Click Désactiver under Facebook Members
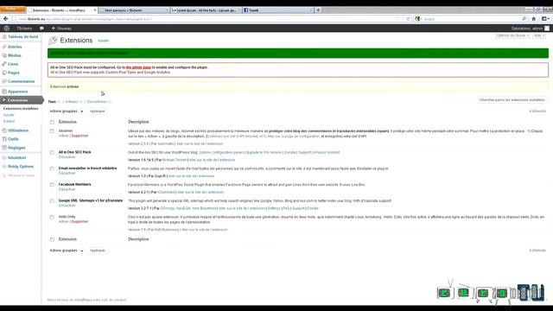Screen dimensions: 553x311 pyautogui.click(x=67, y=189)
